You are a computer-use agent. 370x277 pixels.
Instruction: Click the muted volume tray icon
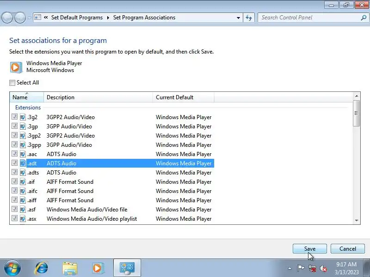click(x=323, y=268)
